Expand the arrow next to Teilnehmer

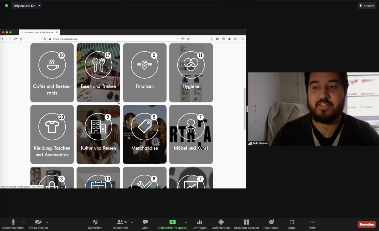[132, 222]
